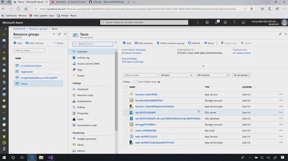
Task: Open portal settings gear icon
Action: [x=225, y=22]
